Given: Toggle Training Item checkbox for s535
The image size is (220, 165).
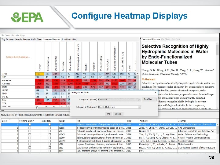Looking at the screenshot, I should pos(30,124).
